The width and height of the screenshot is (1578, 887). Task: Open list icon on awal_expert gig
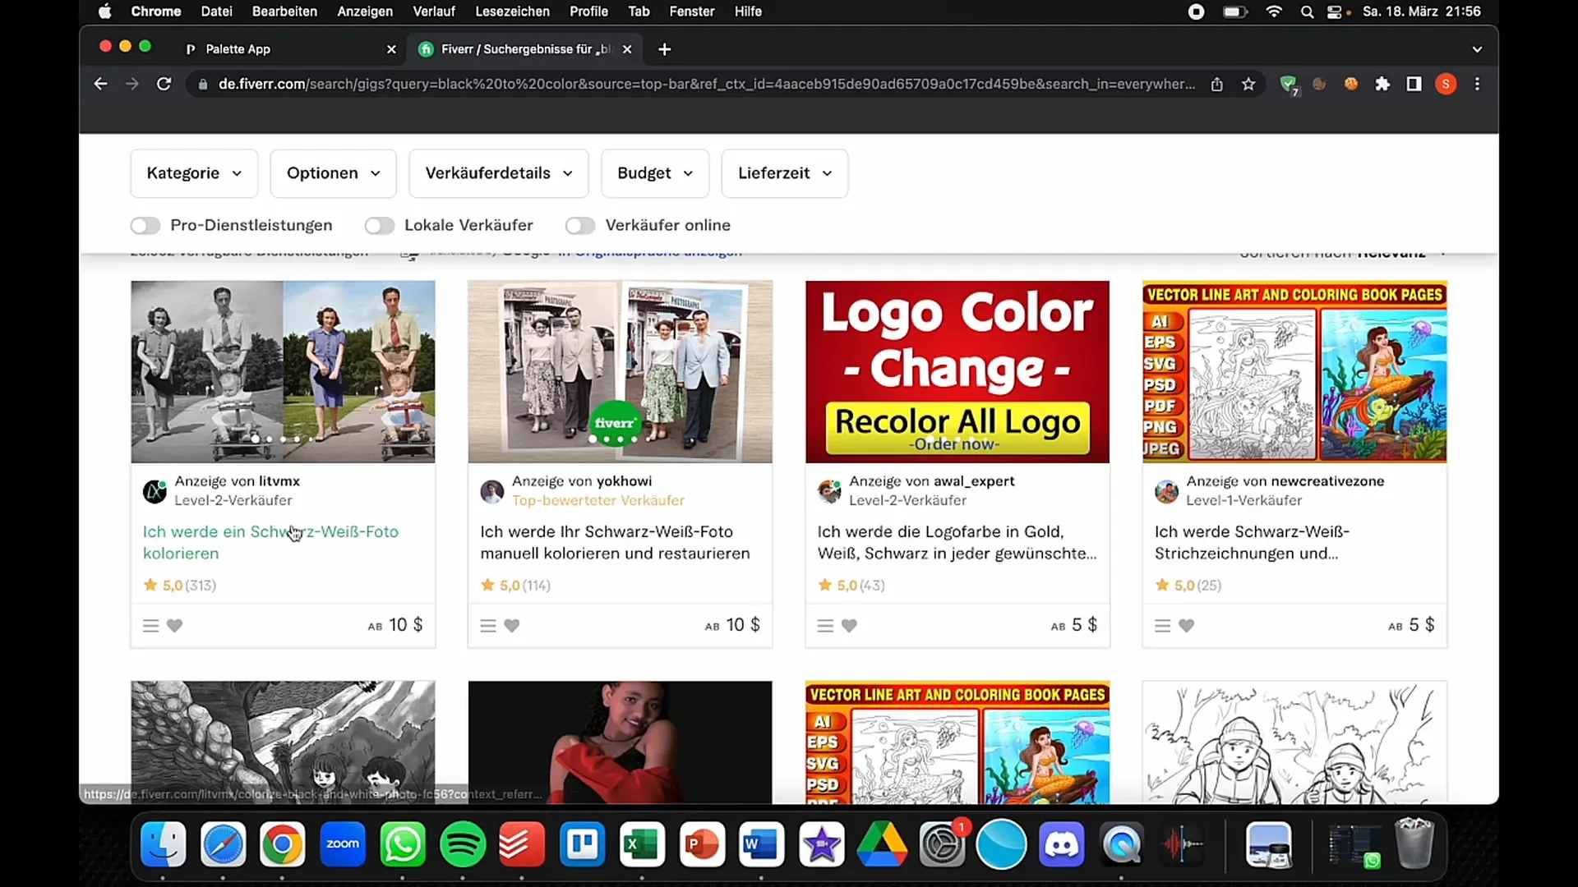point(825,626)
